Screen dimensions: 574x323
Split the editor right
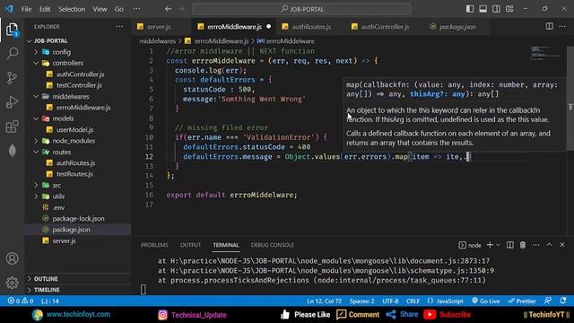tap(550, 26)
